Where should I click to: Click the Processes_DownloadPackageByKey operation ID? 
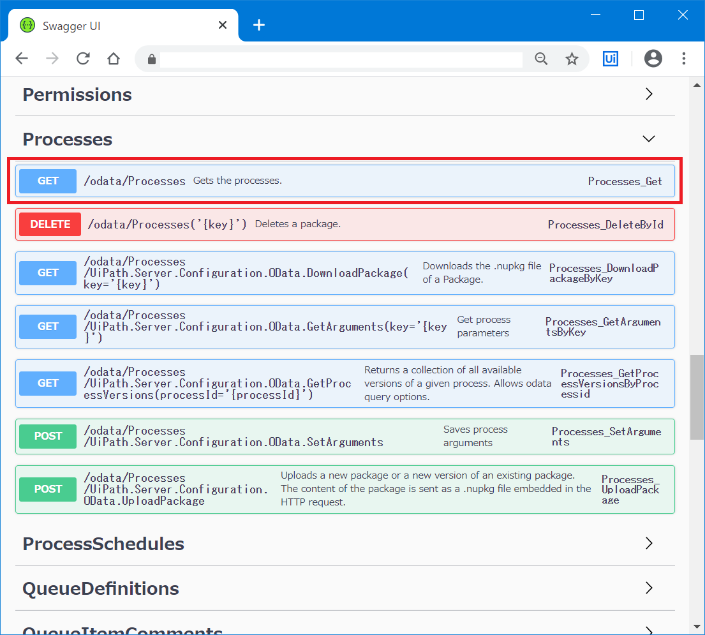[x=604, y=273]
